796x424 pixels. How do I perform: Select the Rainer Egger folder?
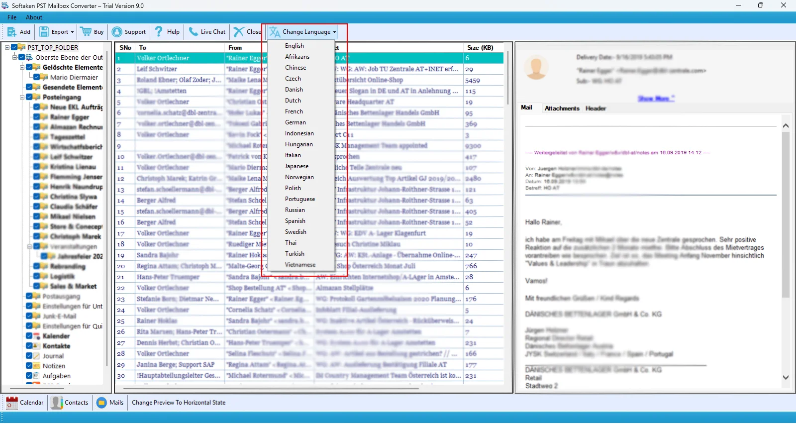pyautogui.click(x=70, y=117)
